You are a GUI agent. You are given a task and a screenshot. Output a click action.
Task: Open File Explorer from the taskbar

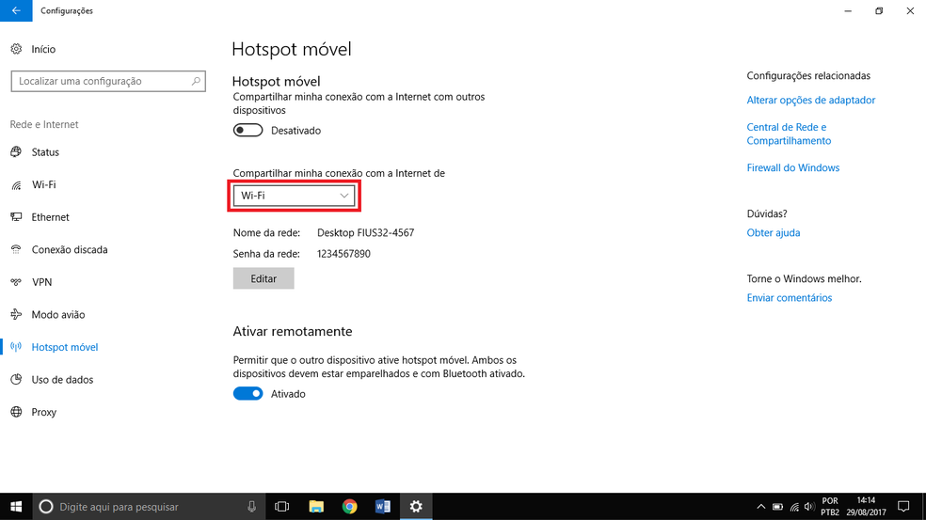click(316, 507)
